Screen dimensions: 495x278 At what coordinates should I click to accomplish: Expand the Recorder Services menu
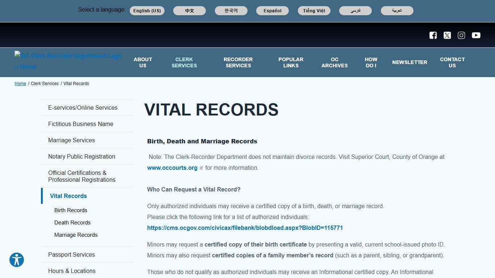click(x=238, y=62)
